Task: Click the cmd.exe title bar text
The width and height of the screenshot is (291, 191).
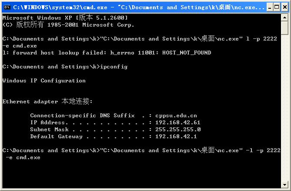Action: [x=130, y=7]
